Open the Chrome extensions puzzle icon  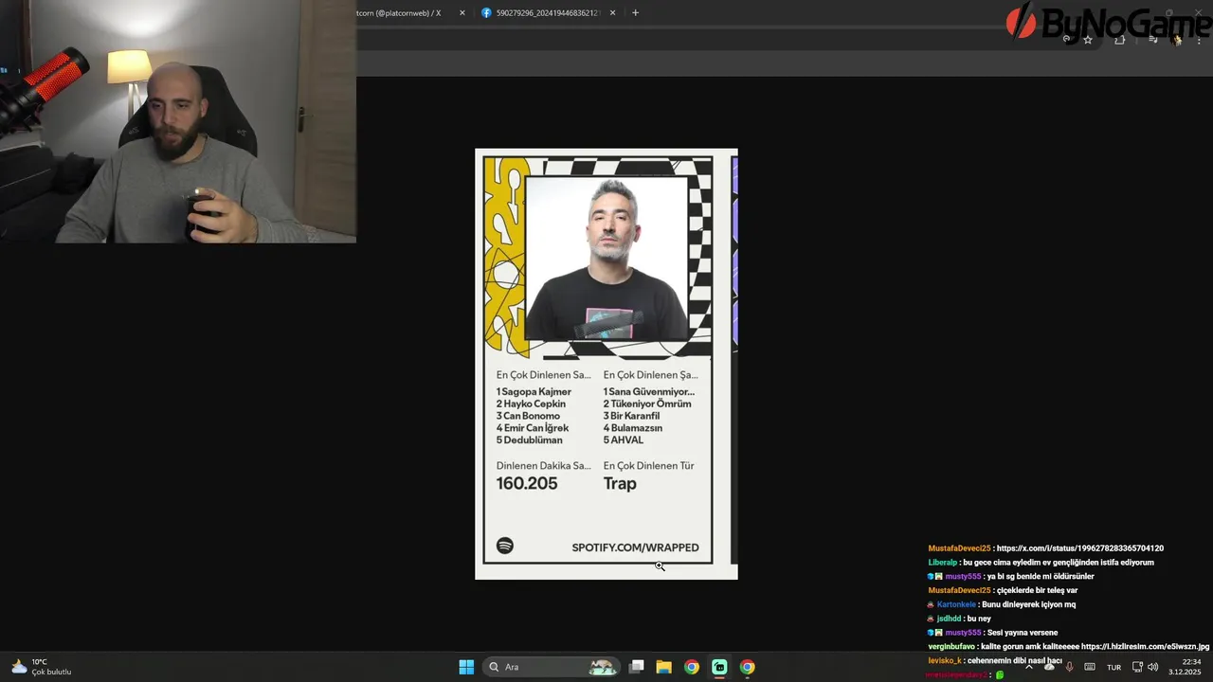pos(1120,40)
